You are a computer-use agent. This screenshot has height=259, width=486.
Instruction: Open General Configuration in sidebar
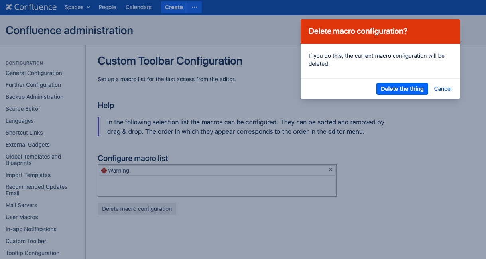click(x=34, y=73)
